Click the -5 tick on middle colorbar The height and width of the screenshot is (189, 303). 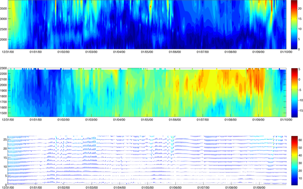pyautogui.click(x=300, y=90)
